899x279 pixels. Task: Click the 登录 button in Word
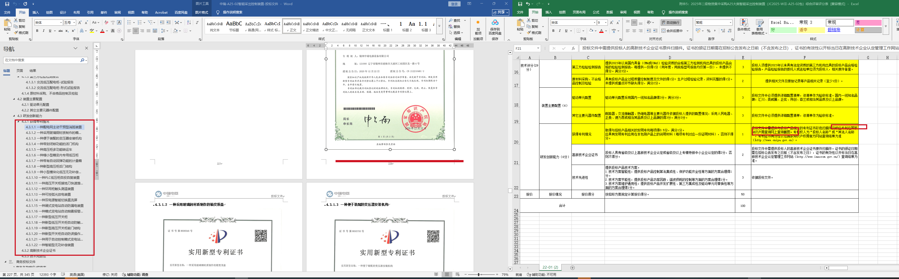(454, 4)
